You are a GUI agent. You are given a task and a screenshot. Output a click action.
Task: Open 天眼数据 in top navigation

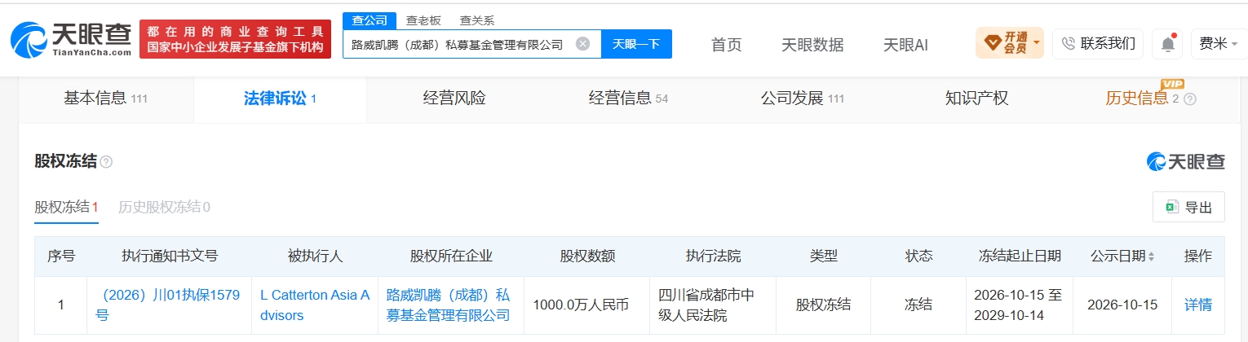812,45
